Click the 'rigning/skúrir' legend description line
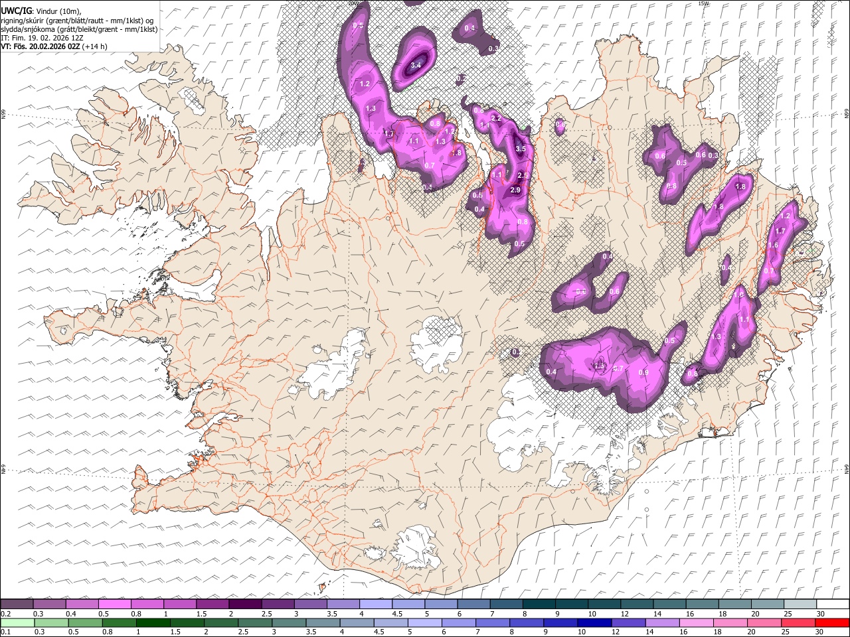The width and height of the screenshot is (850, 637). click(x=78, y=21)
